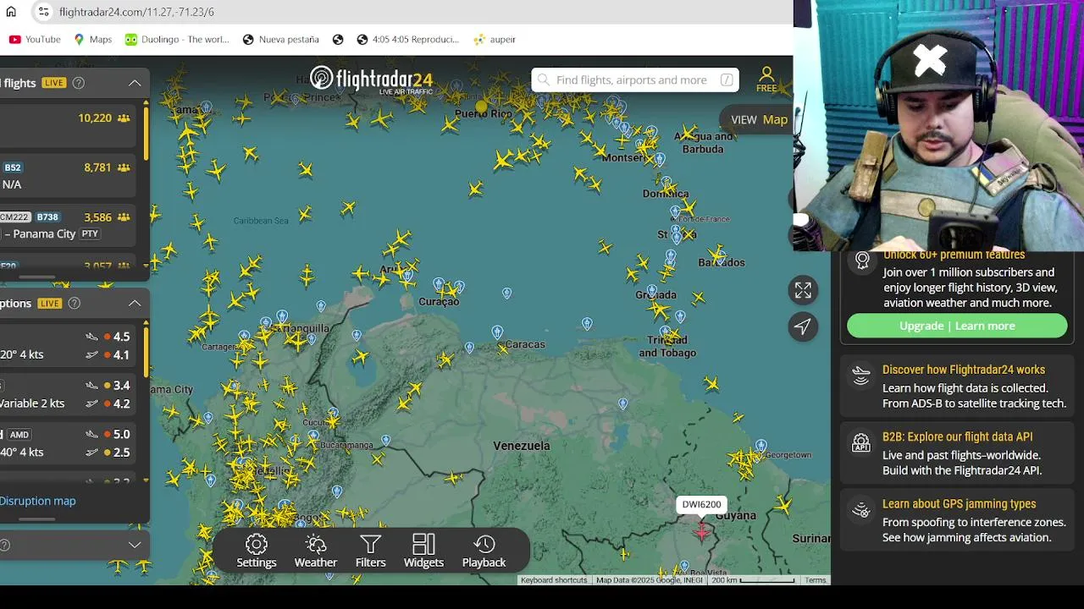The height and width of the screenshot is (609, 1084).
Task: Click browser home icon
Action: (11, 12)
